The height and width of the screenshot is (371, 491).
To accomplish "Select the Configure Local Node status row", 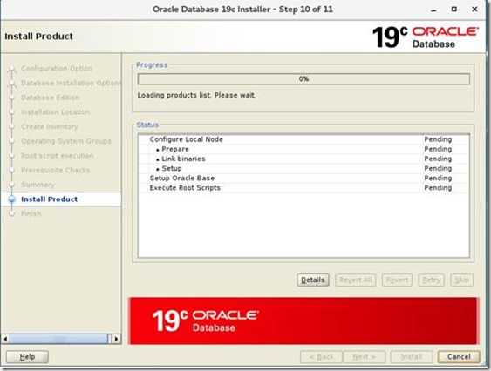I will pyautogui.click(x=303, y=139).
